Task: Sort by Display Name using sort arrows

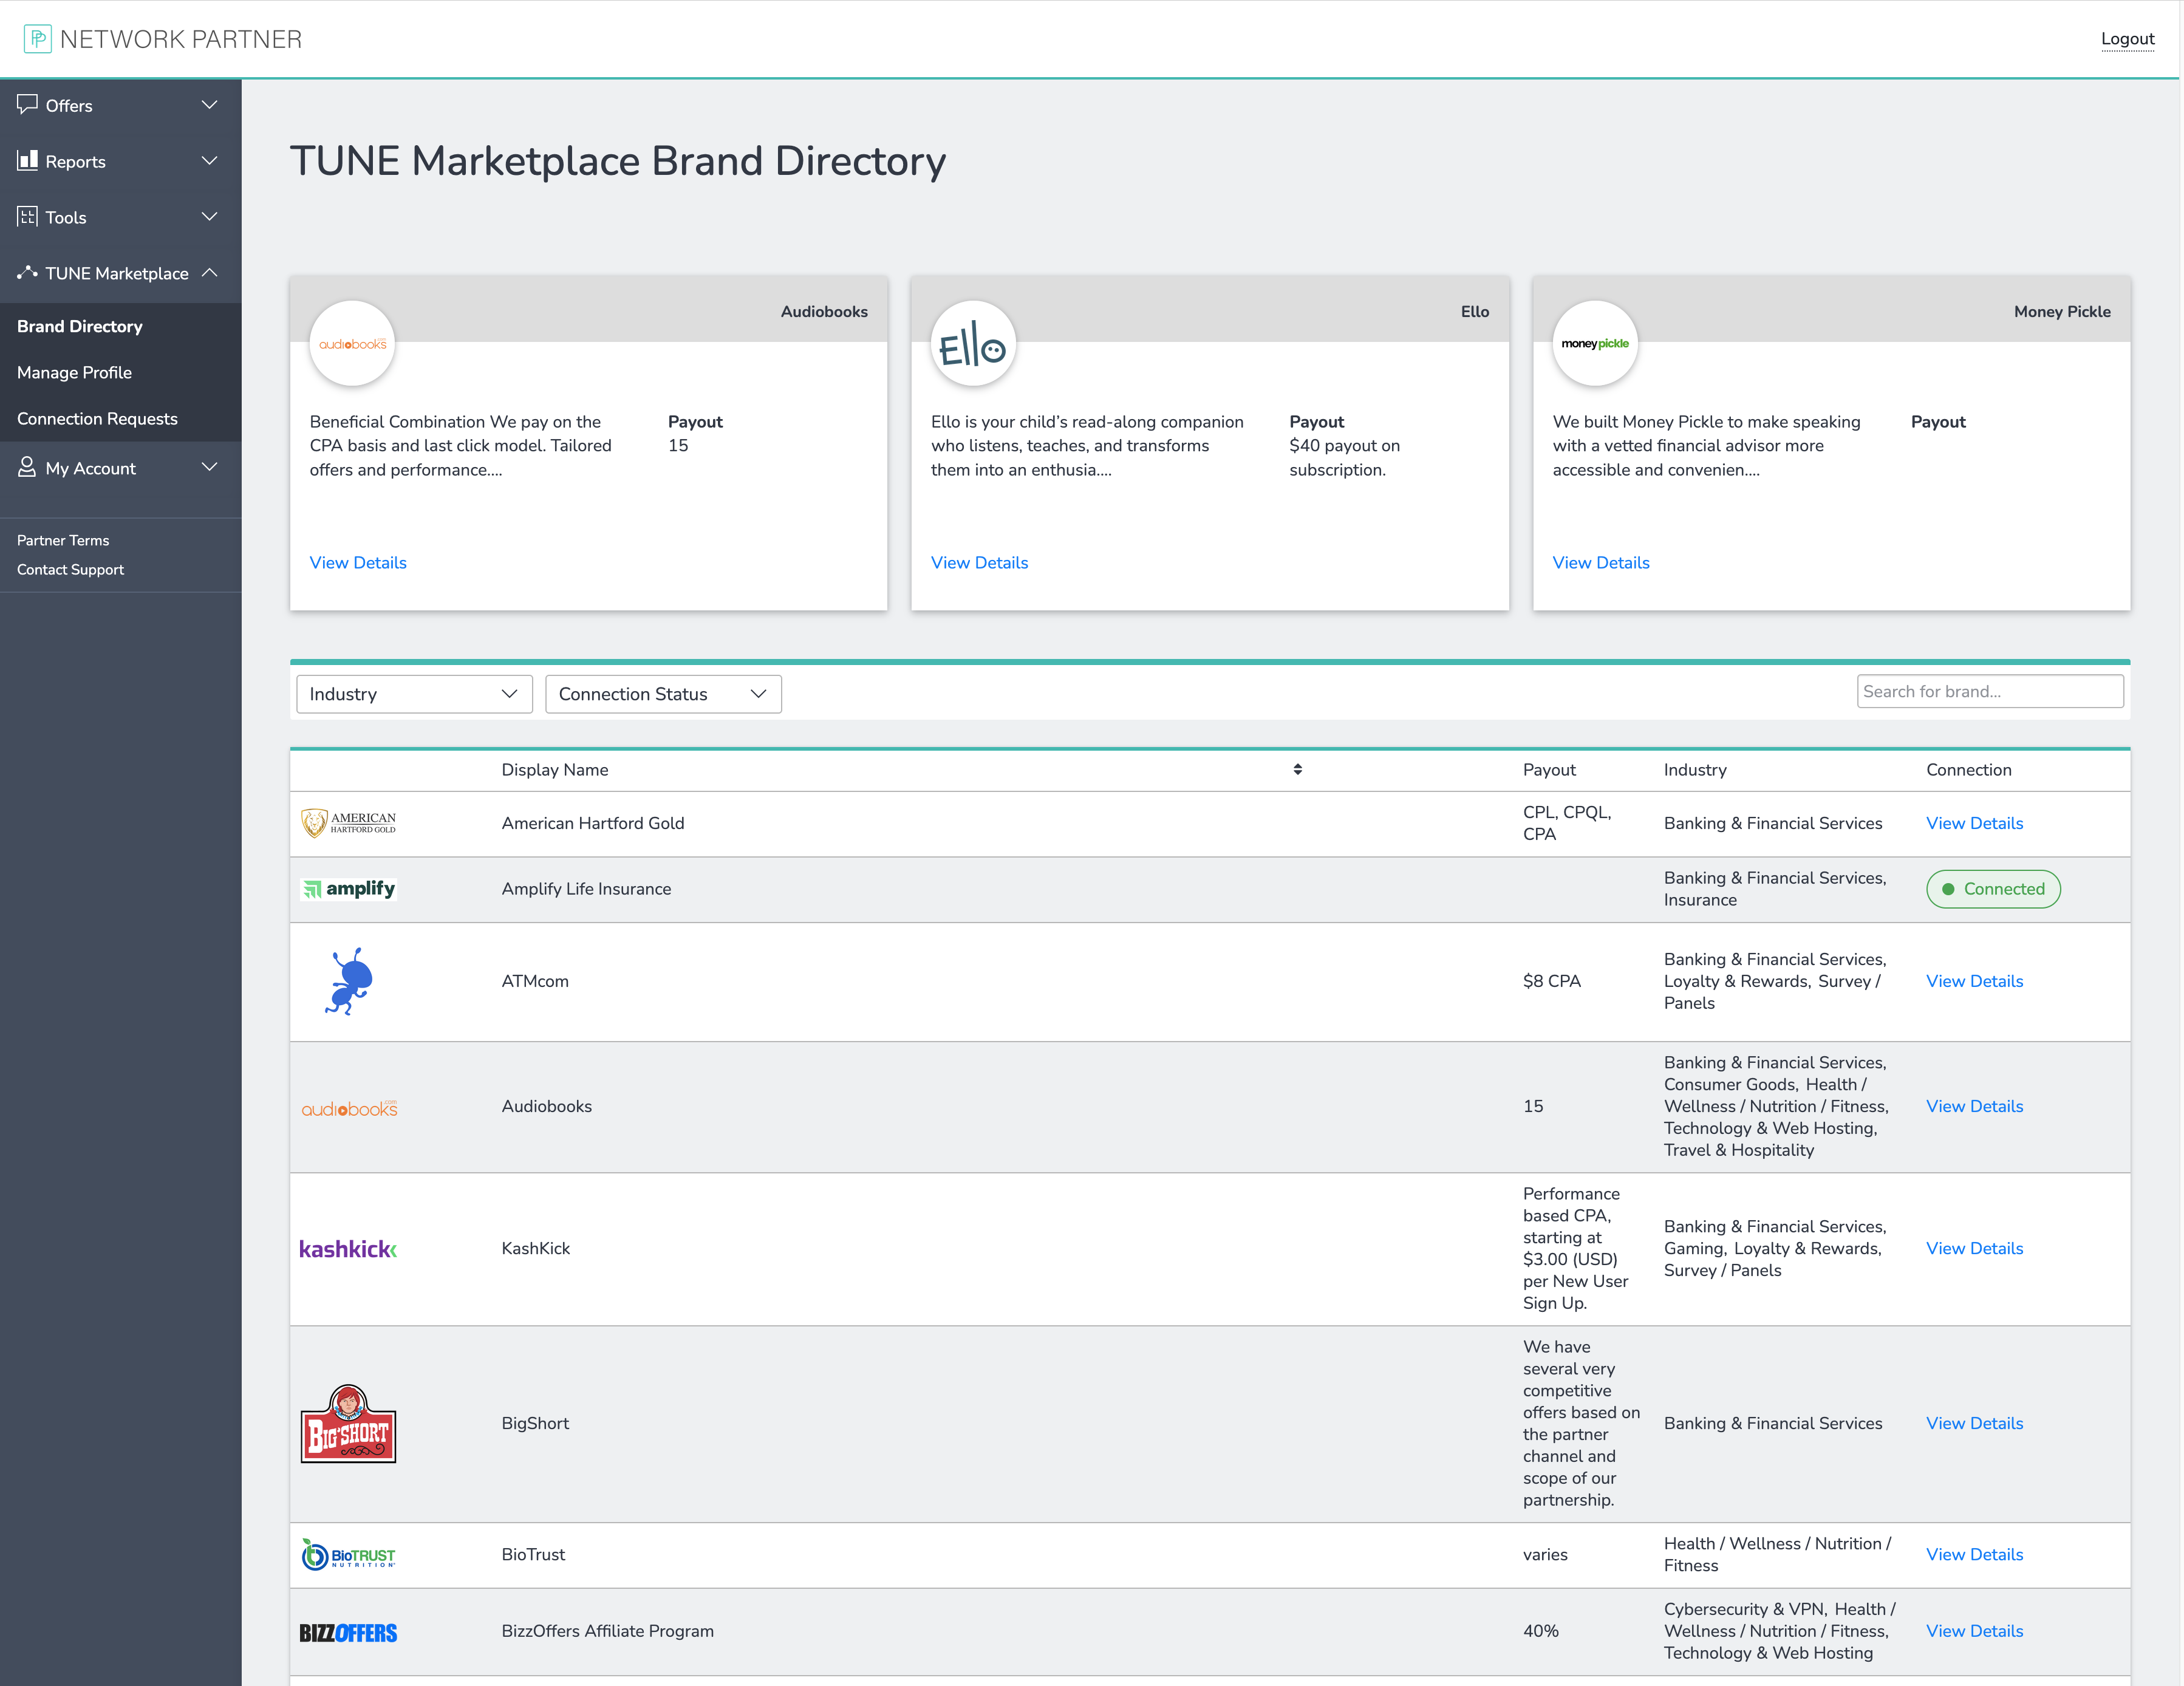Action: pos(1297,770)
